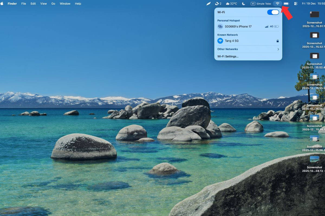Viewport: 325px width, 216px height.
Task: Open the Window menu
Action: point(65,4)
